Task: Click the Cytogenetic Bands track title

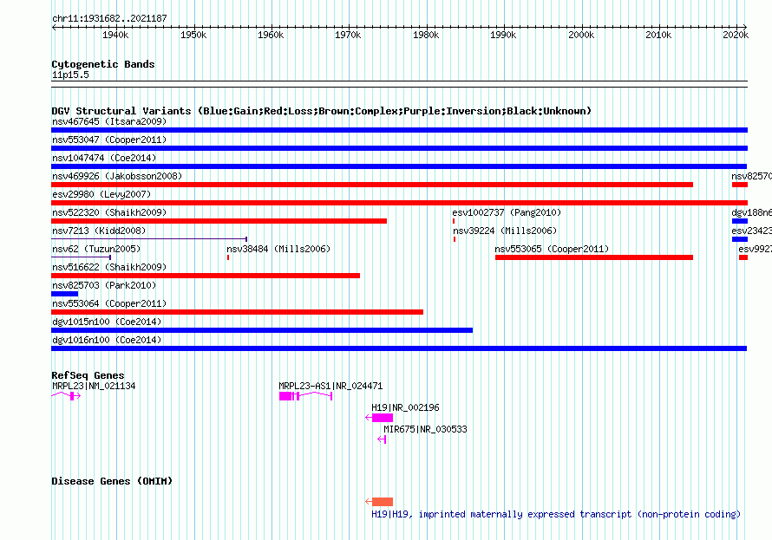Action: (x=103, y=64)
